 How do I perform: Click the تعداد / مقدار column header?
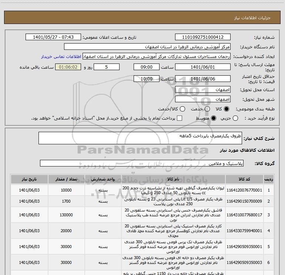click(x=66, y=179)
